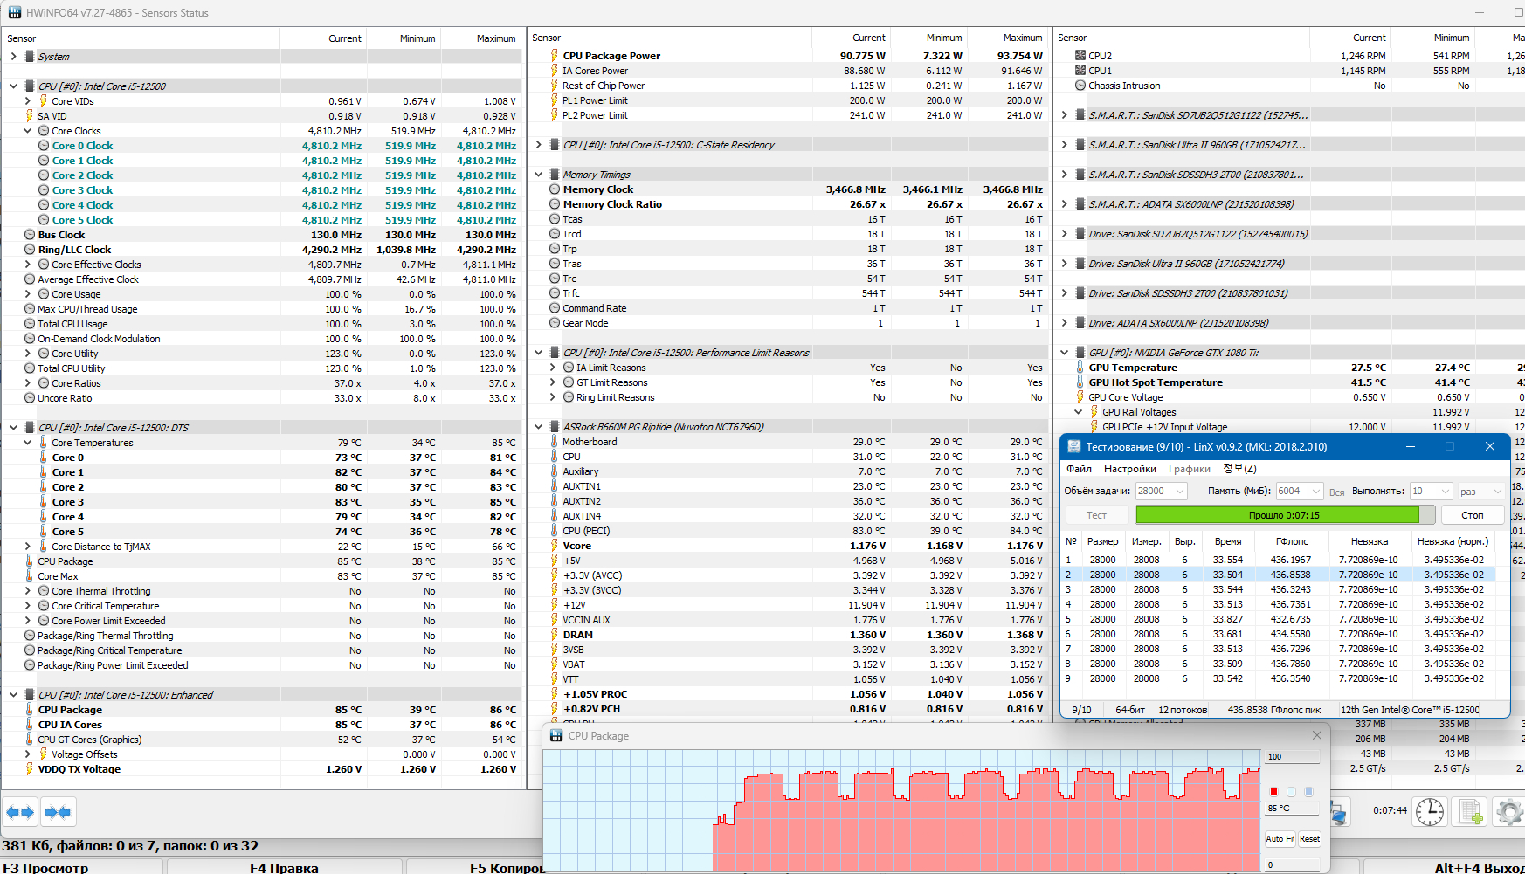The width and height of the screenshot is (1525, 874).
Task: Click the expand columns arrows icon
Action: click(20, 812)
